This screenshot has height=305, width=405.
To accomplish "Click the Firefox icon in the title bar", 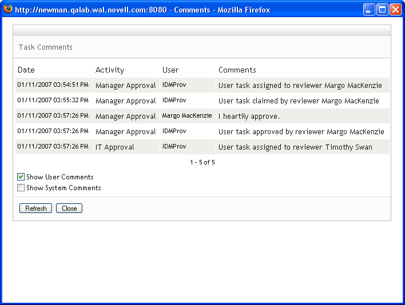I will tap(8, 9).
